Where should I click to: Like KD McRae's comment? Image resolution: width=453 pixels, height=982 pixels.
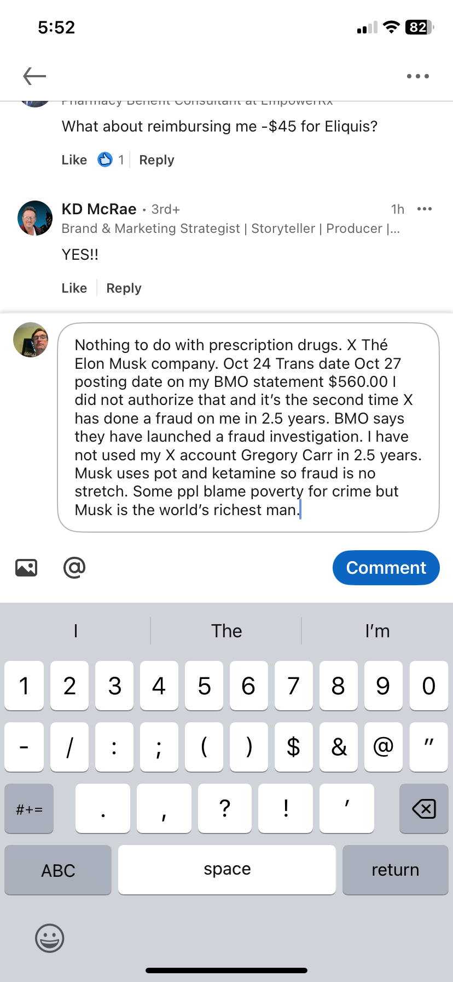(74, 288)
